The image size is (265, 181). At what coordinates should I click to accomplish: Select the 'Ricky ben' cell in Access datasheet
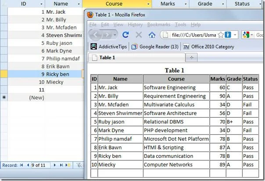click(x=64, y=74)
